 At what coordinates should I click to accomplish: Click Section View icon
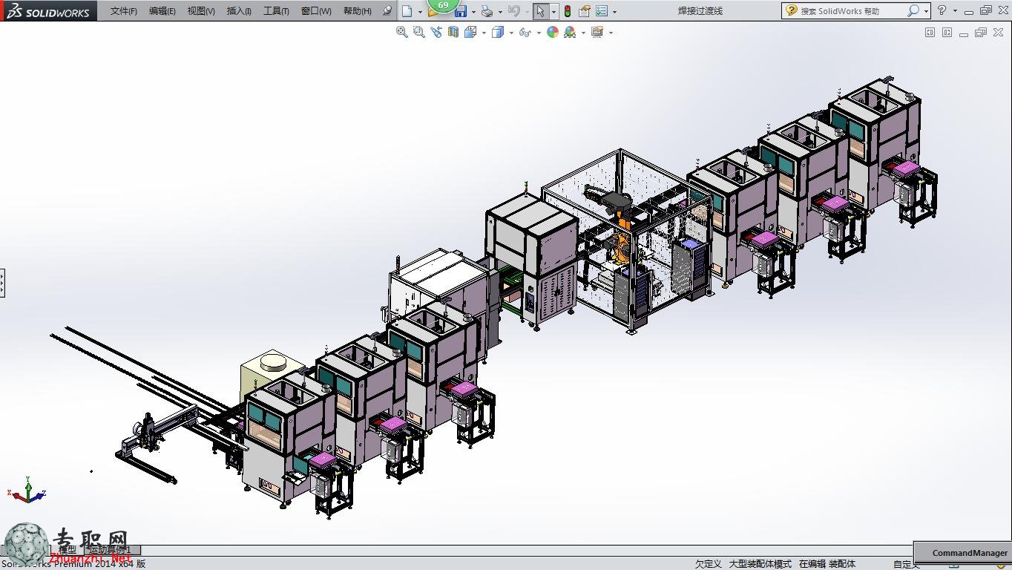pyautogui.click(x=453, y=32)
